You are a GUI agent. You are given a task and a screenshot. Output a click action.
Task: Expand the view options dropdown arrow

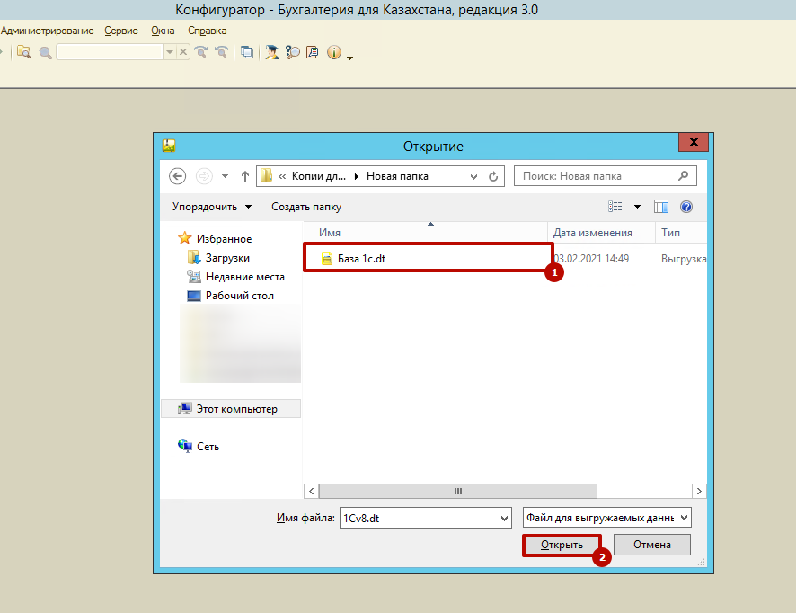click(x=638, y=207)
